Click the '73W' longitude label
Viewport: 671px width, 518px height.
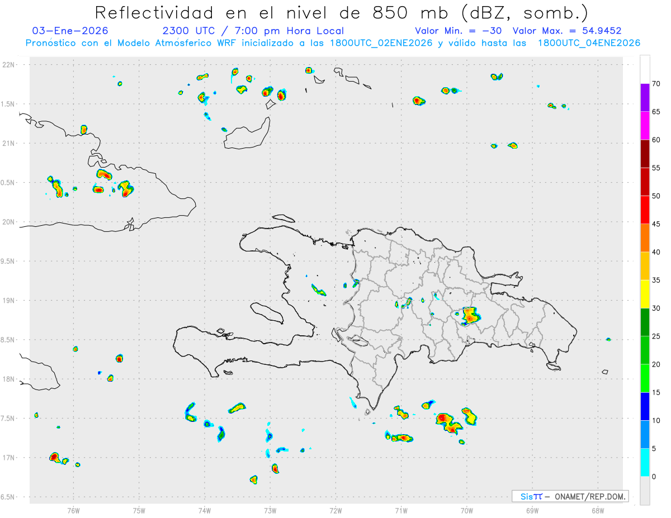coord(270,511)
